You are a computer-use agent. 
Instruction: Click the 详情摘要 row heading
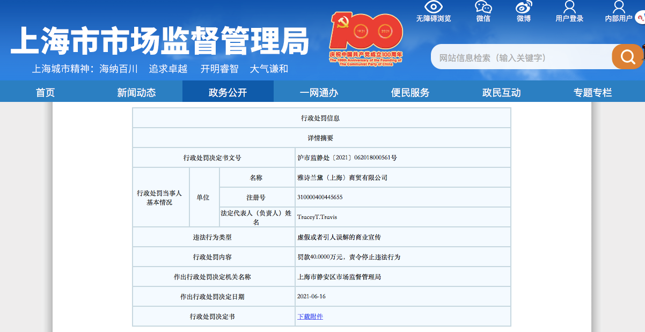tap(321, 138)
